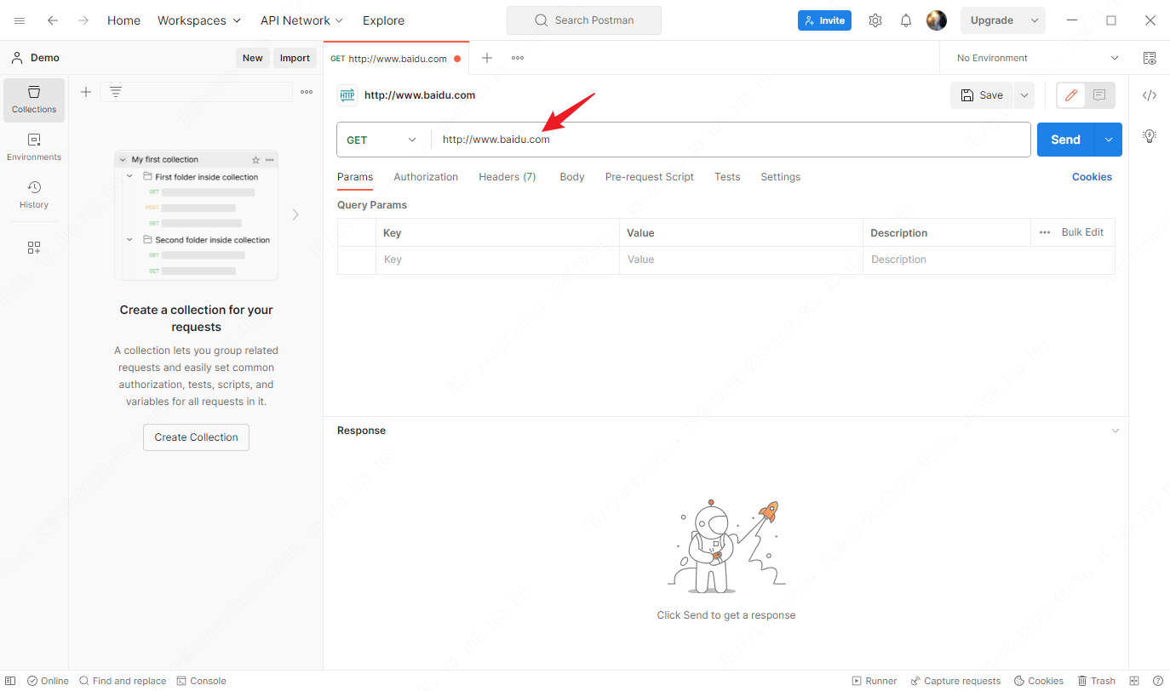Image resolution: width=1170 pixels, height=691 pixels.
Task: Open the settings gear icon
Action: click(x=875, y=20)
